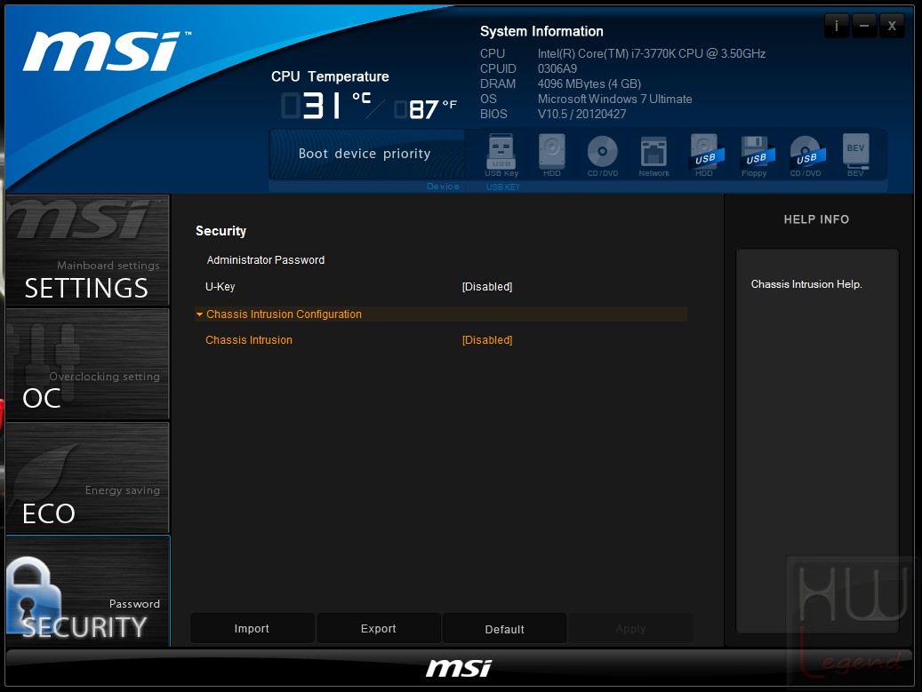Image resolution: width=922 pixels, height=692 pixels.
Task: Select the USB CD/DVD boot device icon
Action: [x=806, y=155]
